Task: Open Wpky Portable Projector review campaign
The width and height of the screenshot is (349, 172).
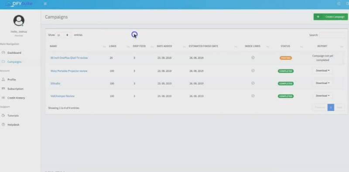Action: 69,71
